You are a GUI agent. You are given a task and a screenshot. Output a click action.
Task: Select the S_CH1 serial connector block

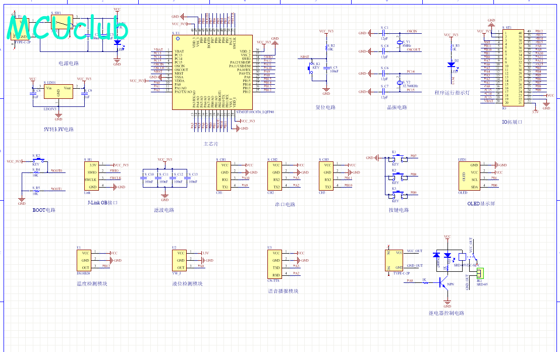point(223,176)
